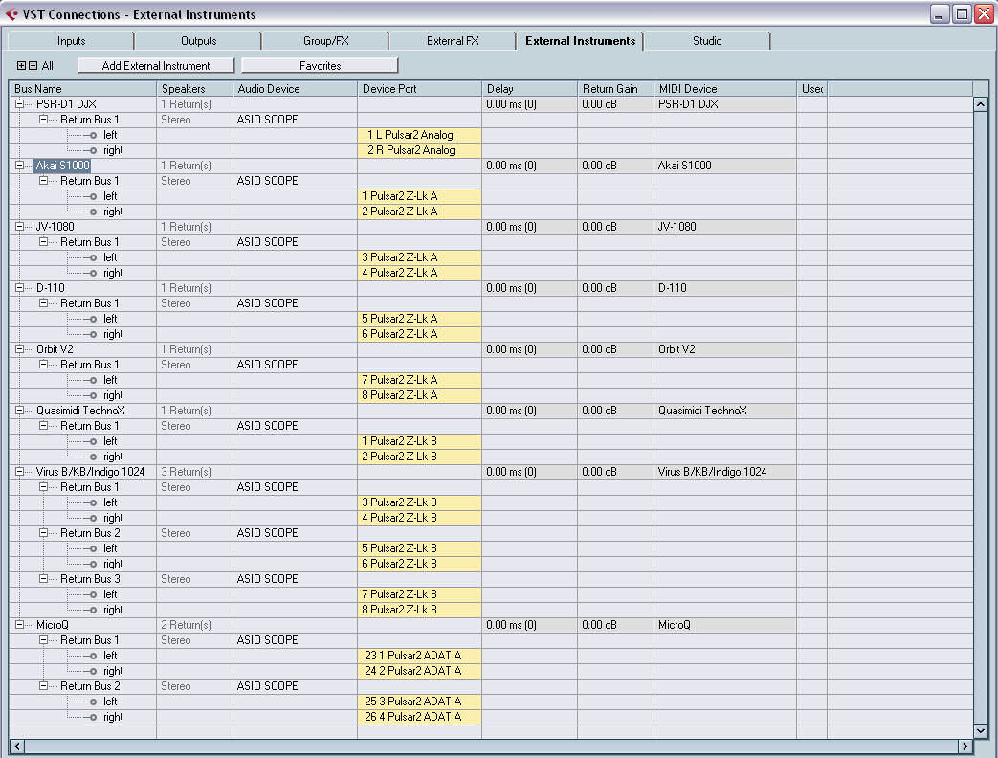Click the horizontal scrollbar left arrow
This screenshot has height=758, width=998.
point(17,746)
